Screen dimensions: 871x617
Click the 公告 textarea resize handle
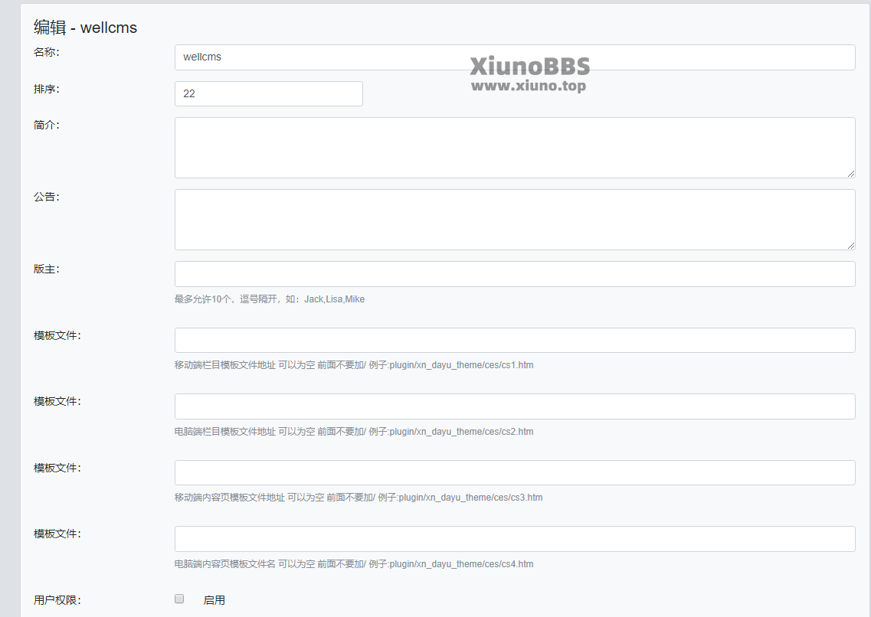point(850,246)
